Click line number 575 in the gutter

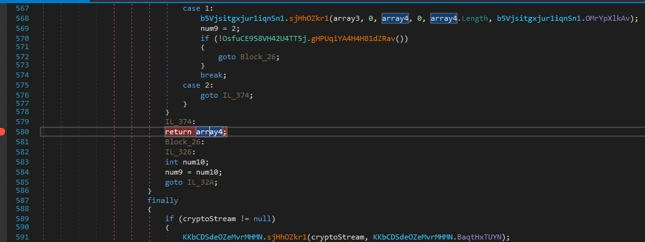pos(23,85)
